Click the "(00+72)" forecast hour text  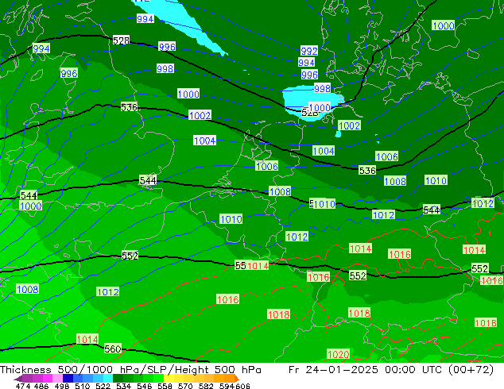coord(471,370)
